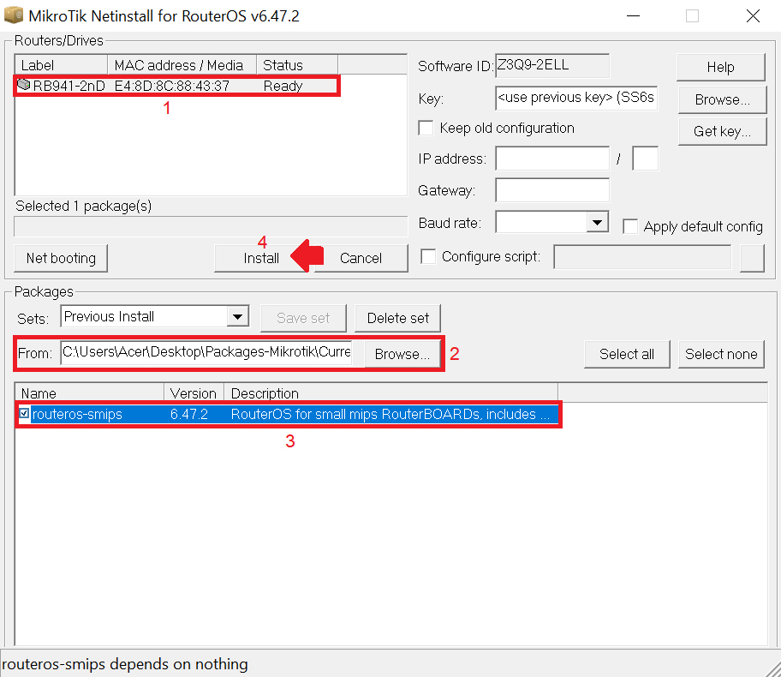Click the Help button
Image resolution: width=781 pixels, height=677 pixels.
720,67
